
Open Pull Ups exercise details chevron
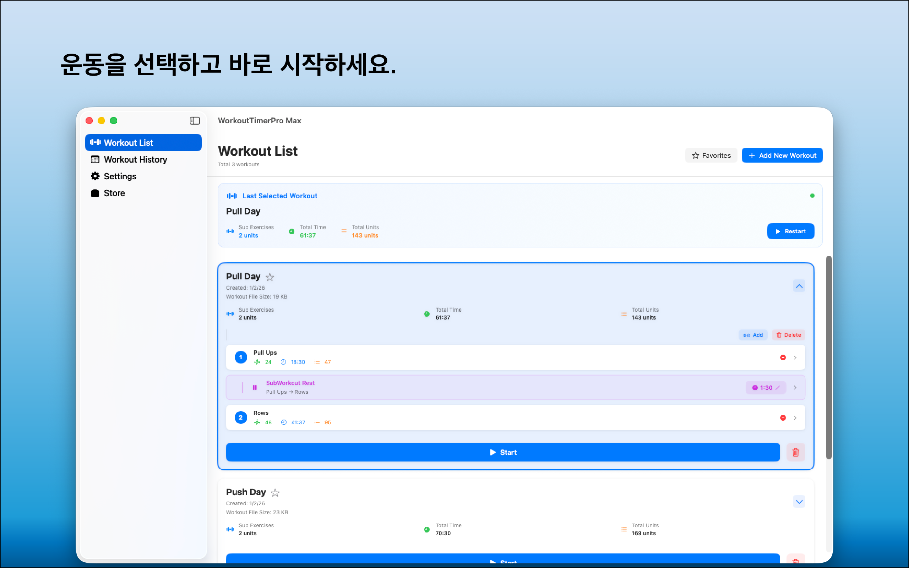coord(795,357)
